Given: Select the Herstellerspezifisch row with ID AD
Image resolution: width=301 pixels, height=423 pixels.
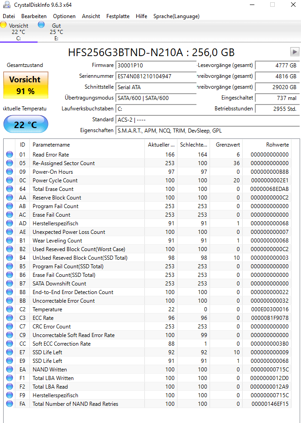Looking at the screenshot, I should pyautogui.click(x=148, y=223).
